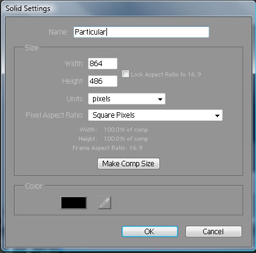256x253 pixels.
Task: Confirm the dialog with OK
Action: tap(150, 232)
